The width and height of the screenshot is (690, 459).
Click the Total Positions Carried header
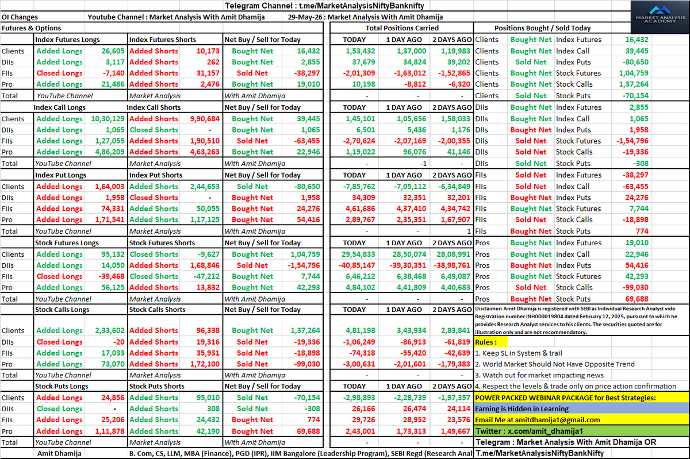pos(402,28)
